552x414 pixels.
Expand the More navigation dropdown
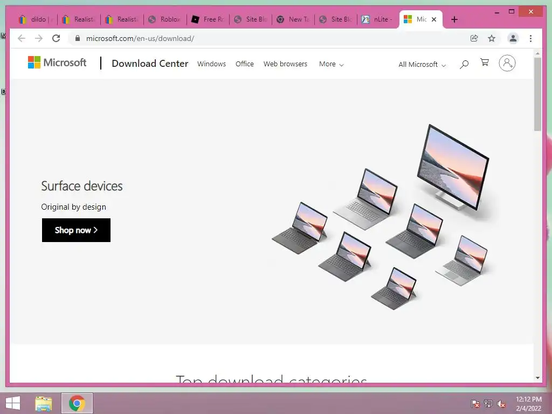(x=332, y=64)
